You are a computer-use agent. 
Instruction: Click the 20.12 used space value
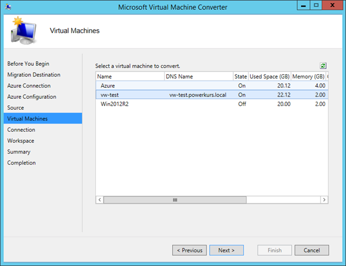[284, 85]
